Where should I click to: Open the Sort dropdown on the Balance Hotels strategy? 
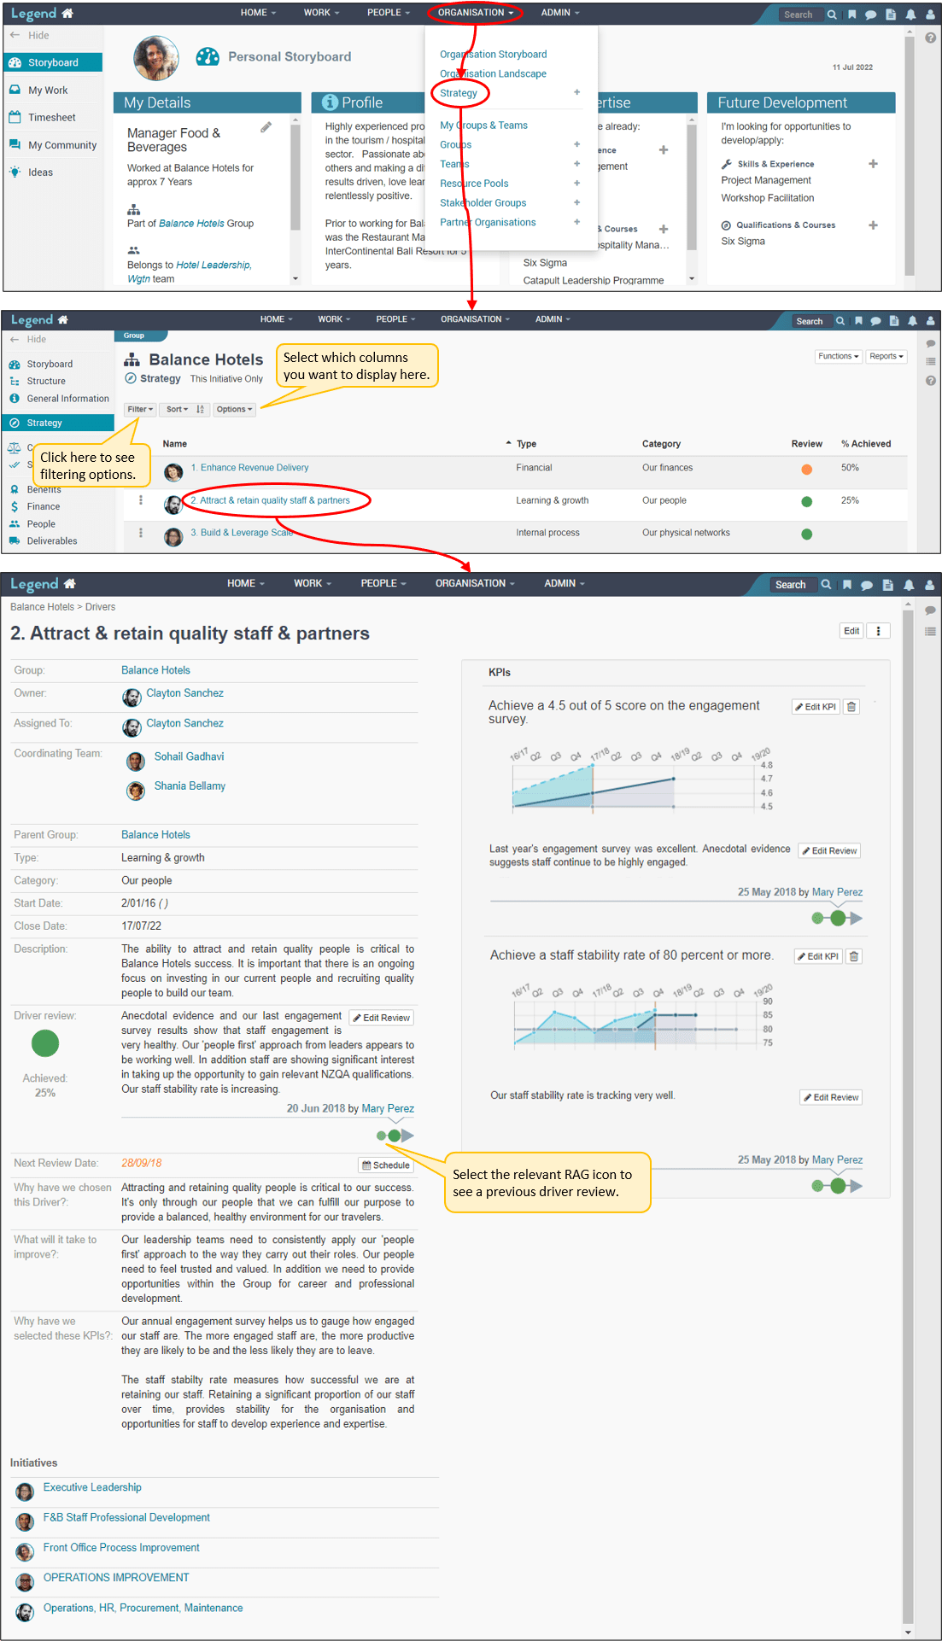coord(177,410)
